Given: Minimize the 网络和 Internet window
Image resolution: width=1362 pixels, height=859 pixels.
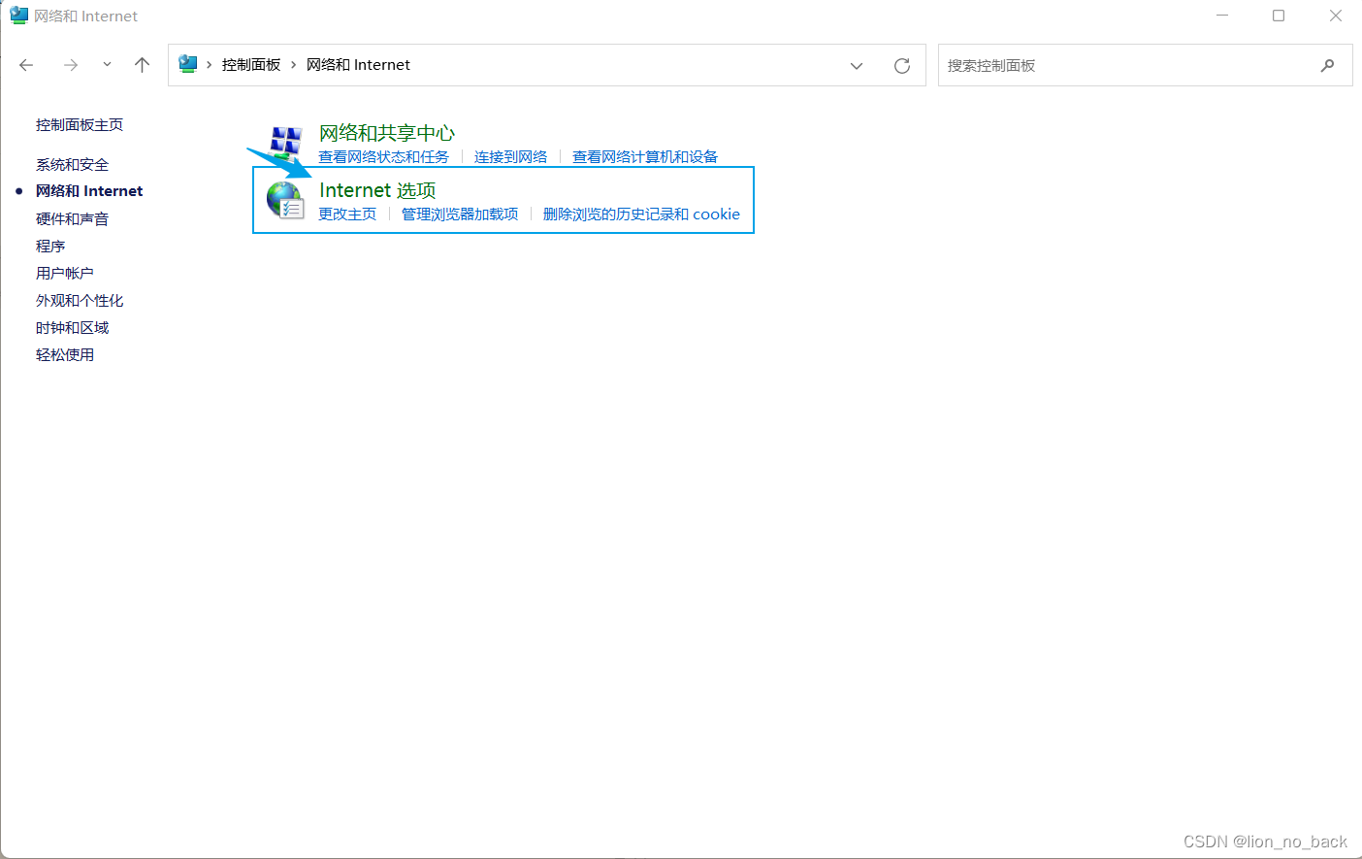Looking at the screenshot, I should [x=1222, y=16].
